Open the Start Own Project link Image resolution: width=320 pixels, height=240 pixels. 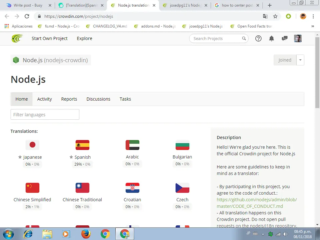pos(50,38)
